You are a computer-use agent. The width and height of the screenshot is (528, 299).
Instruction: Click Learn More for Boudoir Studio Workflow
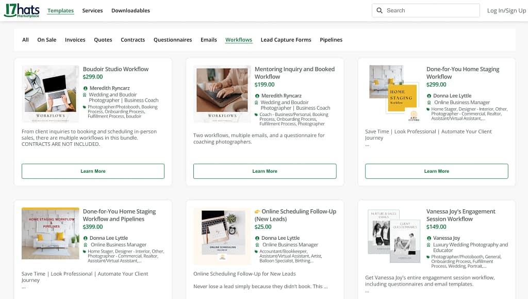point(93,171)
